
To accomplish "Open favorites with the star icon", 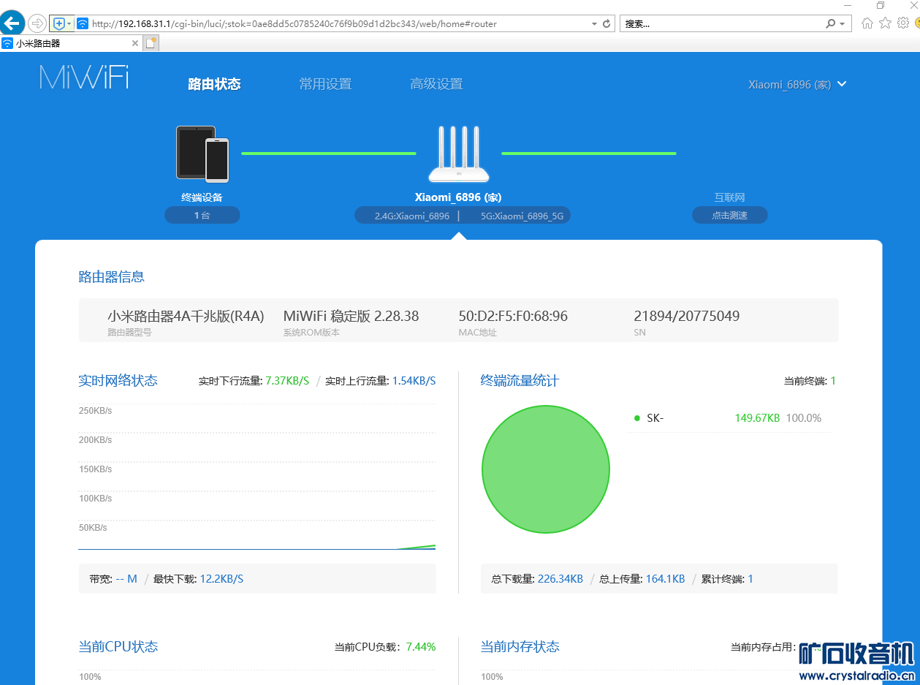I will point(885,23).
